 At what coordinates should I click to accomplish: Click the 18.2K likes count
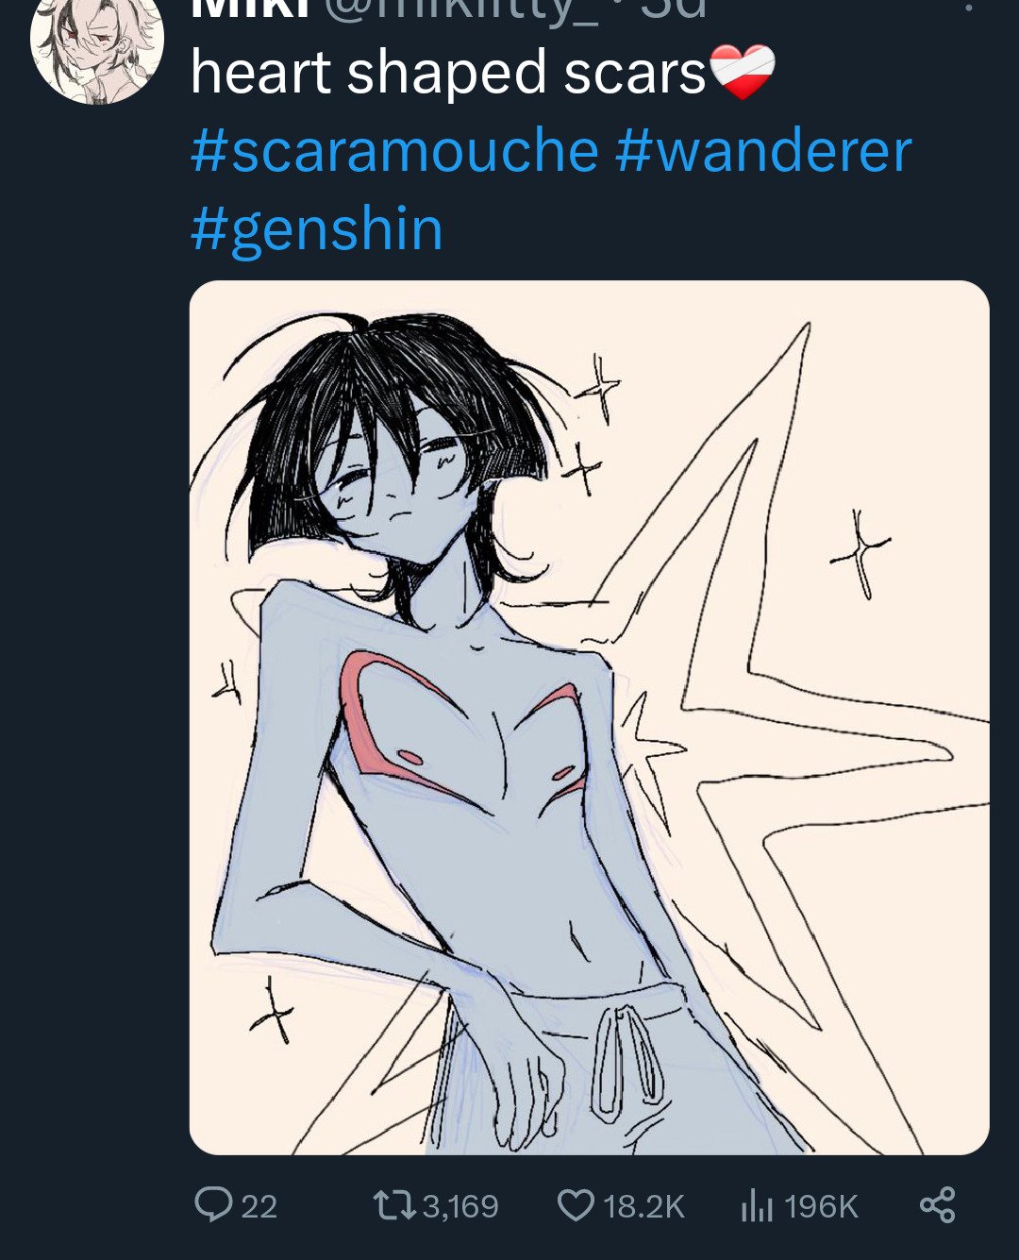[x=643, y=1206]
